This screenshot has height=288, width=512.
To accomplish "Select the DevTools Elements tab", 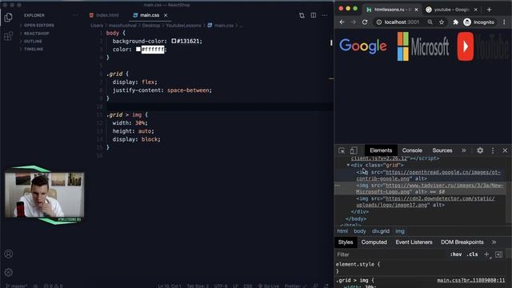I will pos(381,150).
